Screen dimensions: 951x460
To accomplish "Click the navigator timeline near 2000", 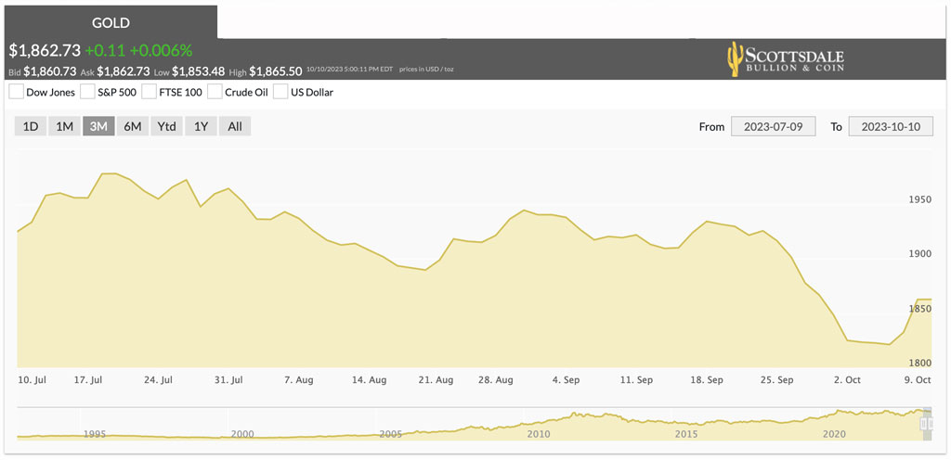I will (x=242, y=434).
